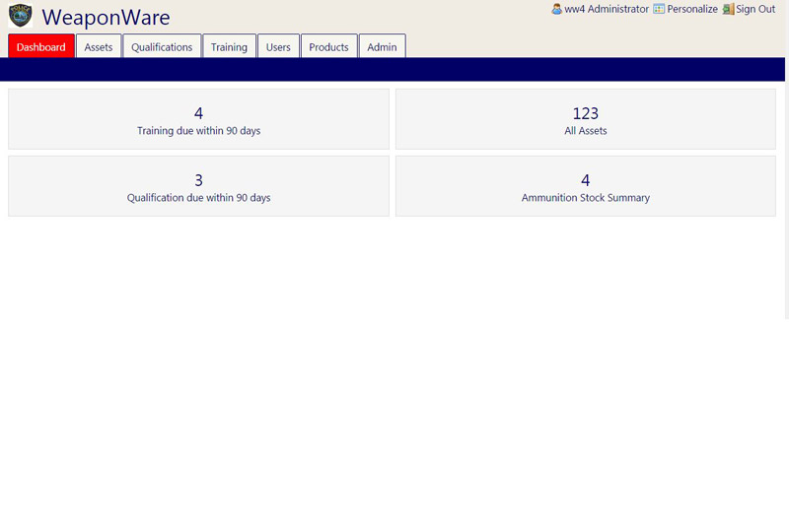Go to the Qualifications tab
789x520 pixels.
pyautogui.click(x=162, y=46)
